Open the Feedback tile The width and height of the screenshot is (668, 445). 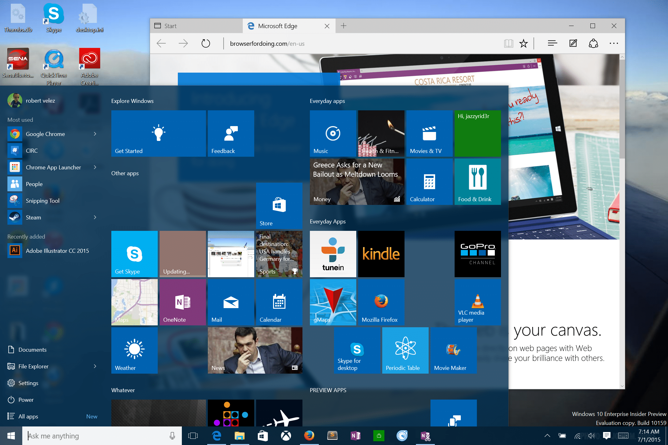tap(231, 133)
